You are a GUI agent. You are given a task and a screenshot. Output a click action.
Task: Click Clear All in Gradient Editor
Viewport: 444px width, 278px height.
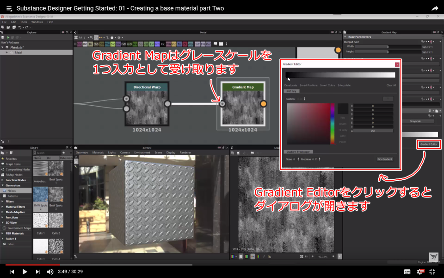391,85
